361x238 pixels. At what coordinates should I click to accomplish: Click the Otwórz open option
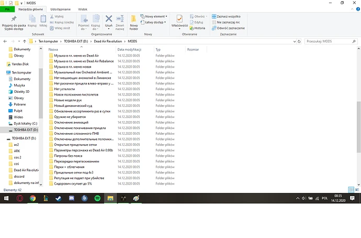coord(198,16)
